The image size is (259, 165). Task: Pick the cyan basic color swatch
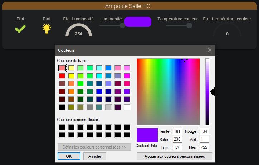point(99,76)
